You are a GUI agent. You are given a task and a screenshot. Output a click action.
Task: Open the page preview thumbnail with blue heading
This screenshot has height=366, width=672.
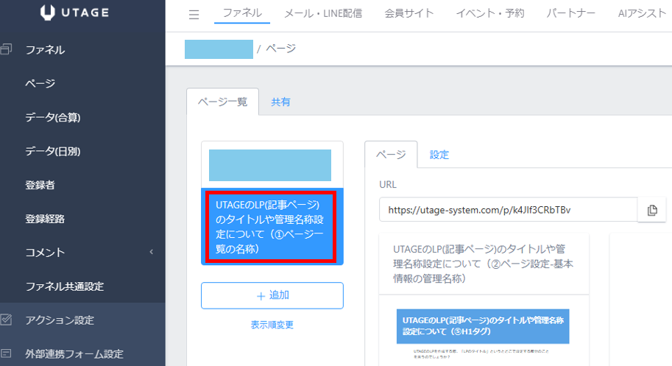tap(483, 329)
